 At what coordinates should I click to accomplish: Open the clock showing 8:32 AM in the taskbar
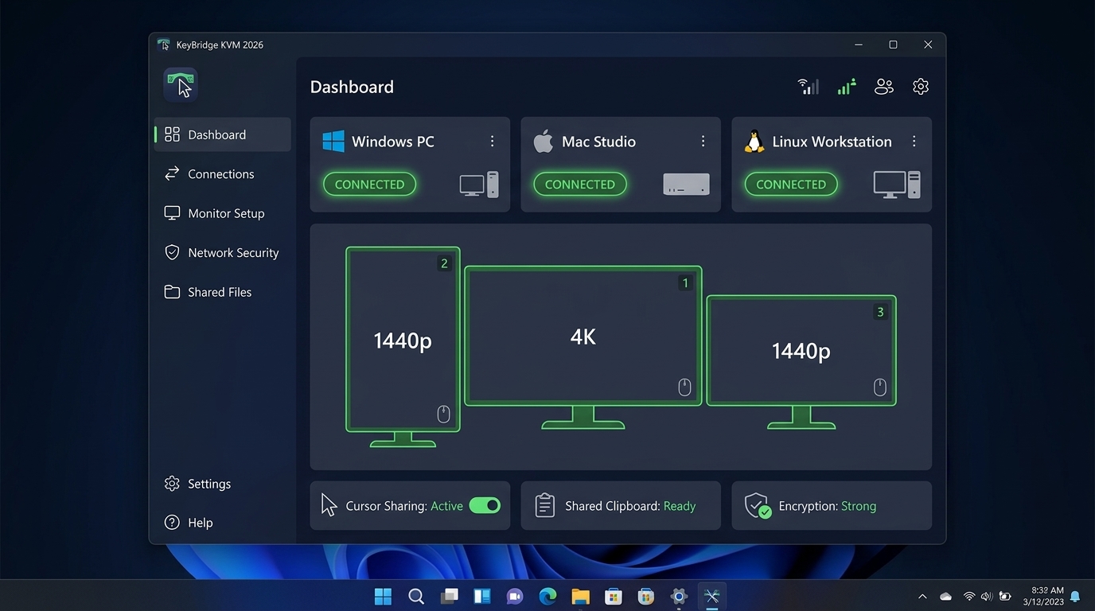point(1043,596)
